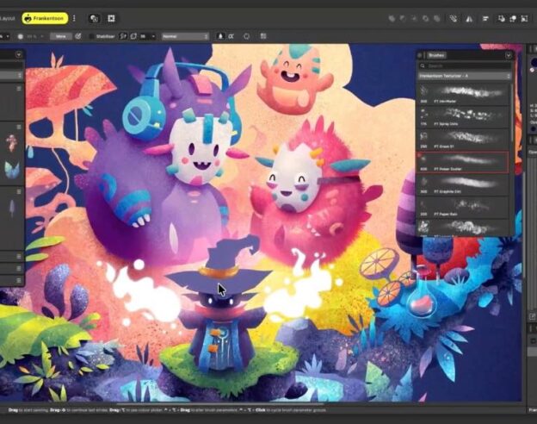Select the rope stabiliser mode icon
537x424 pixels.
[123, 36]
